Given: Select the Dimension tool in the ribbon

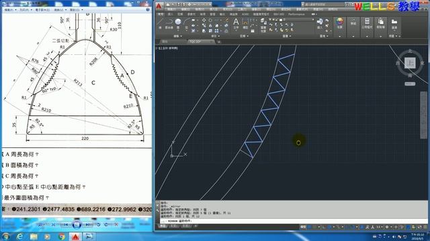Looking at the screenshot, I should (x=245, y=23).
